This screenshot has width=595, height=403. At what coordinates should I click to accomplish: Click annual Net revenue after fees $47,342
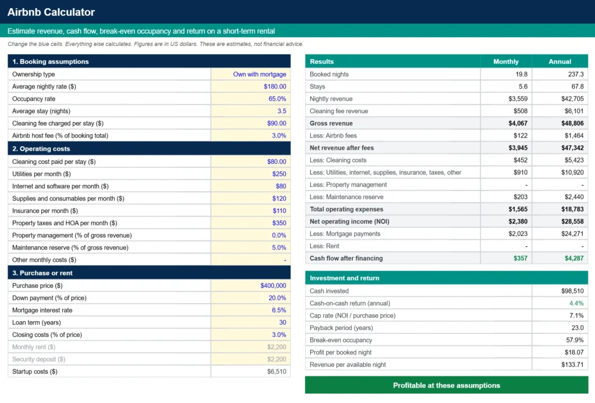[560, 148]
